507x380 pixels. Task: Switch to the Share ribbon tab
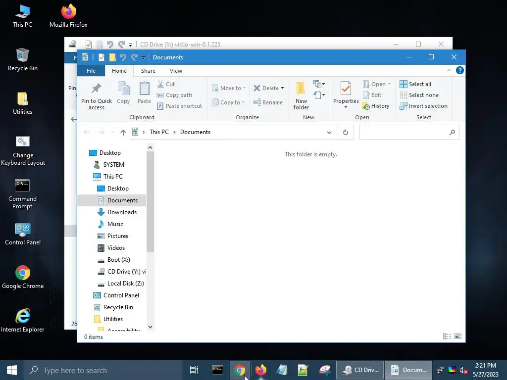tap(148, 71)
